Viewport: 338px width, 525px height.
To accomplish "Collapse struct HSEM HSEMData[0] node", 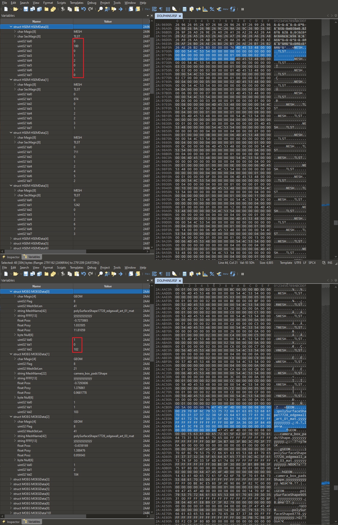I will (11, 27).
